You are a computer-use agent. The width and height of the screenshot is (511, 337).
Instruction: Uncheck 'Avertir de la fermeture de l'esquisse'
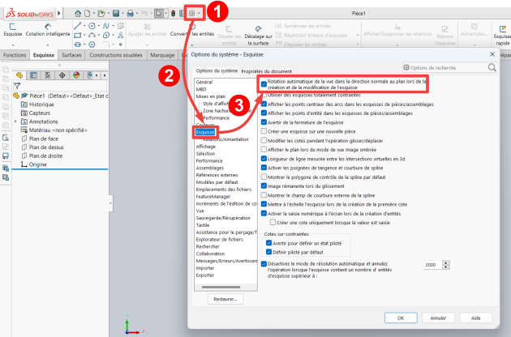click(x=264, y=122)
